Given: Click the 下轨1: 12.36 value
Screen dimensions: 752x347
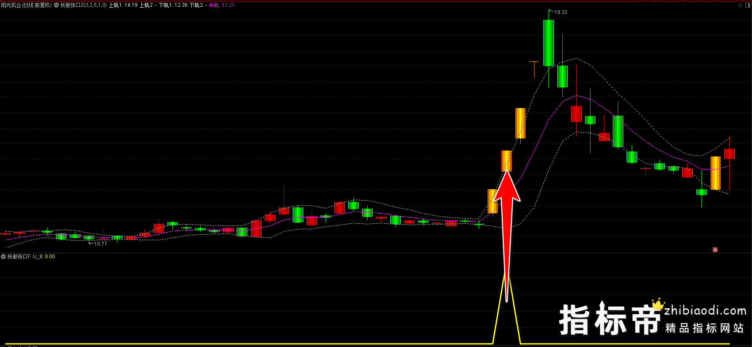Looking at the screenshot, I should point(173,5).
